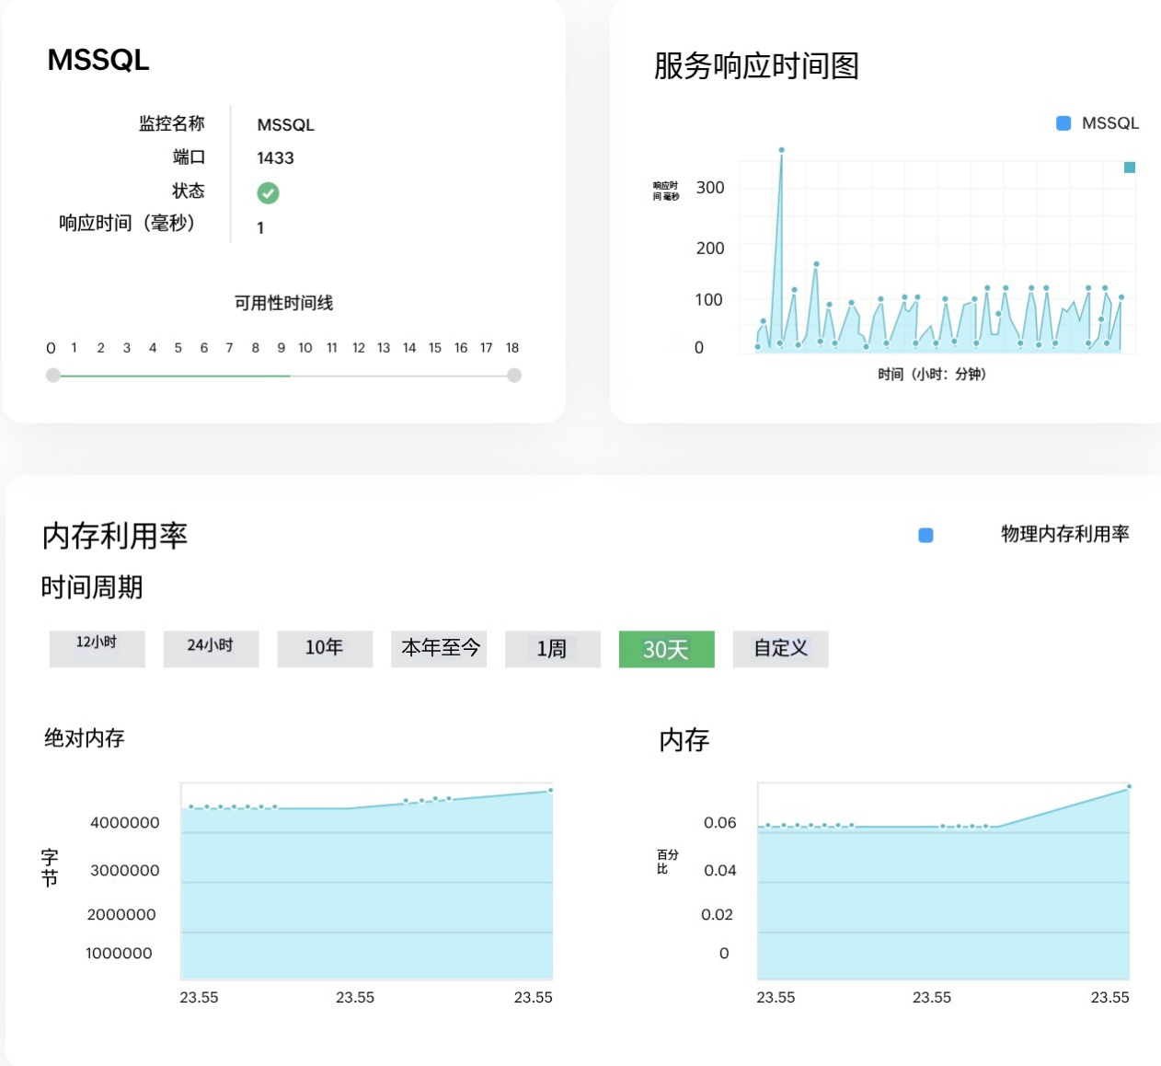Choose 1周 as the time period
The width and height of the screenshot is (1161, 1066).
[x=552, y=649]
